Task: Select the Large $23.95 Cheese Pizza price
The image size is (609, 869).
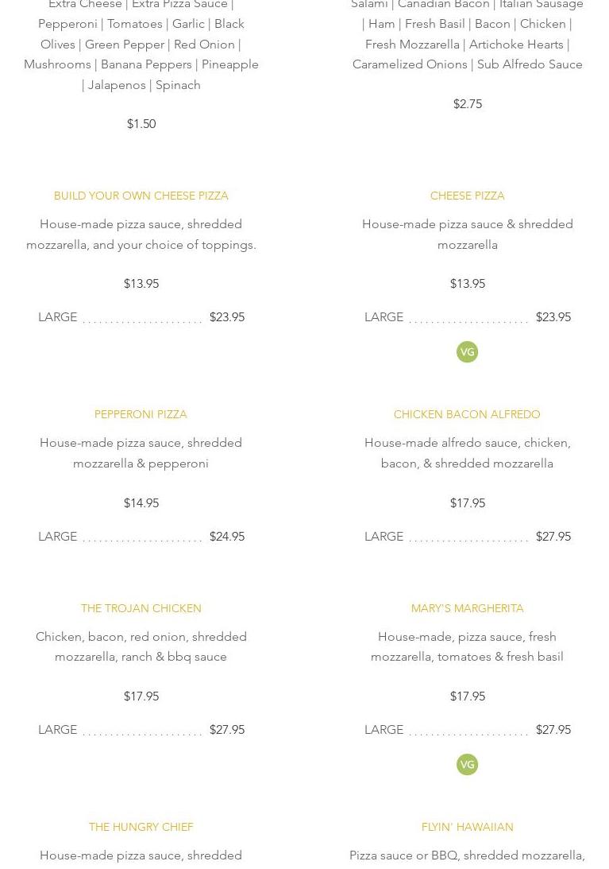Action: tap(553, 317)
